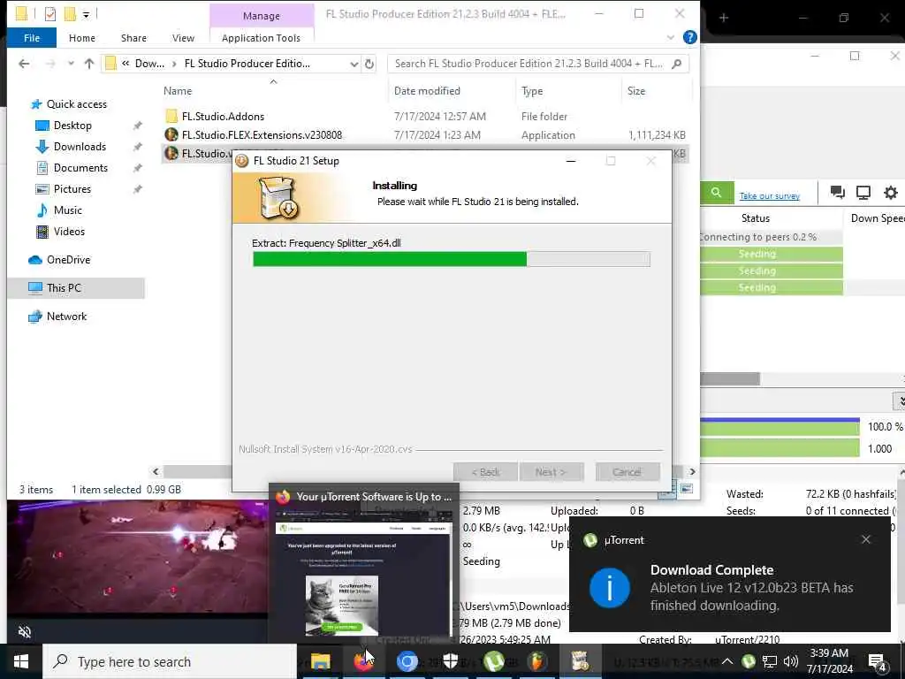The height and width of the screenshot is (679, 905).
Task: Open Customize Quick Access Toolbar dropdown
Action: coord(86,14)
